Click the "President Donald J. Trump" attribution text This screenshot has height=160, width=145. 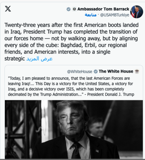click(x=111, y=94)
